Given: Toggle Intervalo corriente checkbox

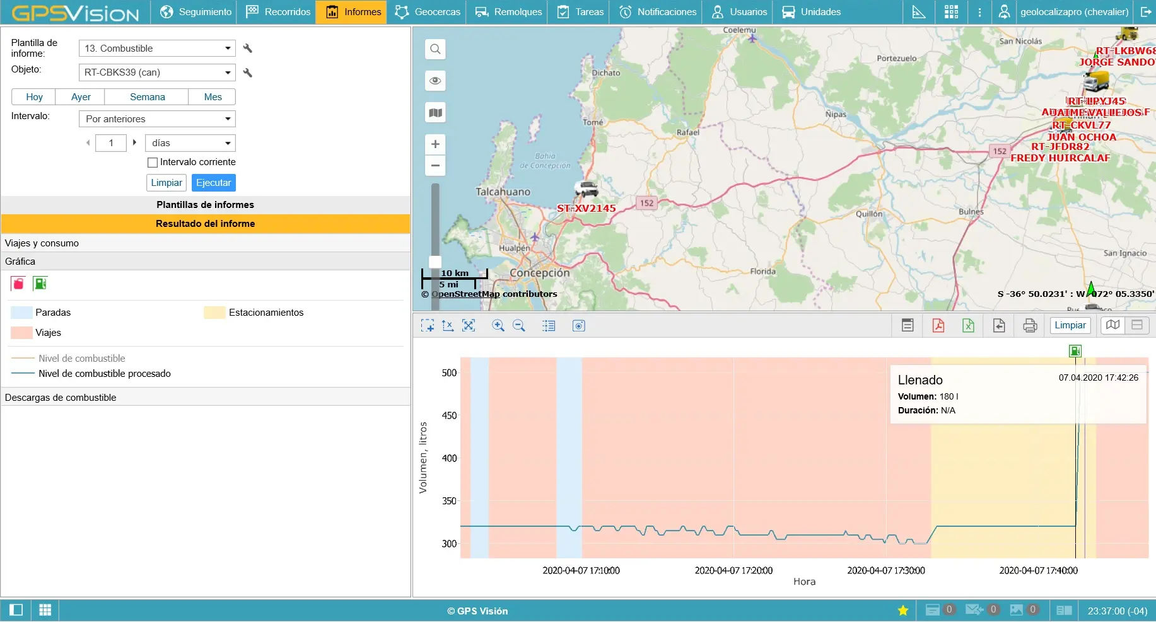Looking at the screenshot, I should click(153, 163).
